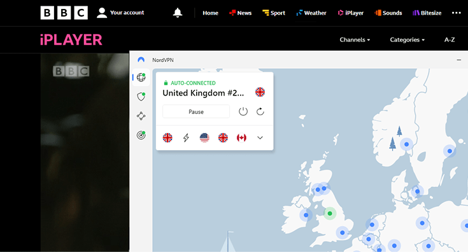
Task: Click UK flag beside server name
Action: click(x=260, y=92)
